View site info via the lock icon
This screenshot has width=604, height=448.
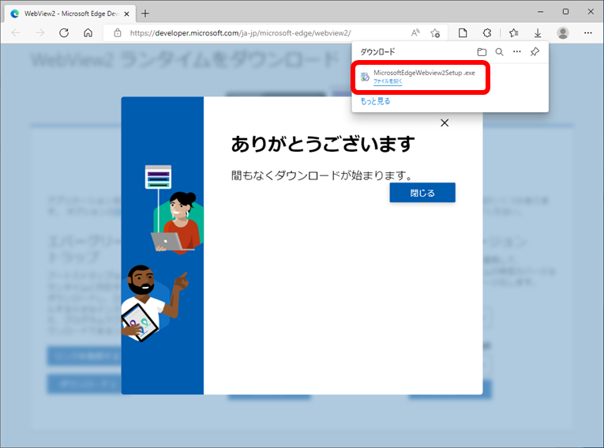118,32
